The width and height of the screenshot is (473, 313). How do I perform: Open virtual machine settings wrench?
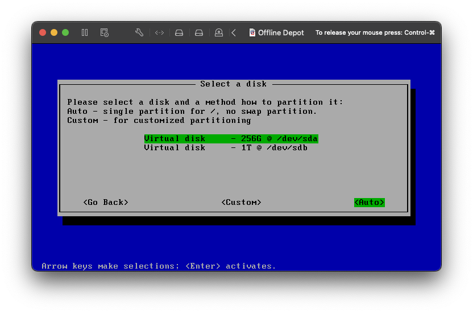pyautogui.click(x=139, y=32)
